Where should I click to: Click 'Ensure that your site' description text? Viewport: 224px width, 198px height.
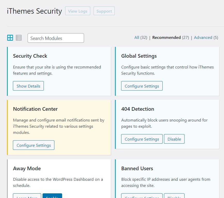click(x=57, y=70)
